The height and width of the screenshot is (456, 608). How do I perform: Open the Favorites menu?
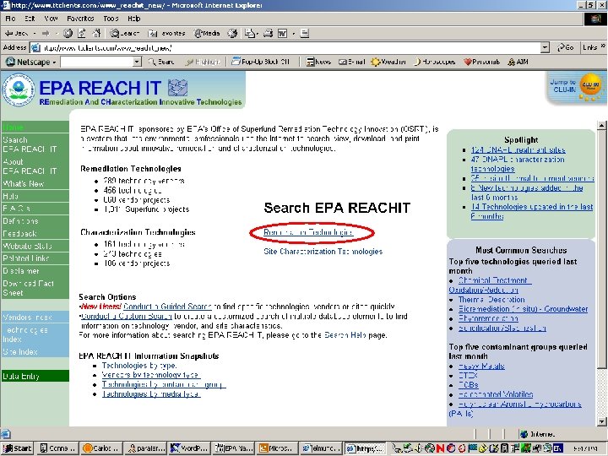pos(80,19)
